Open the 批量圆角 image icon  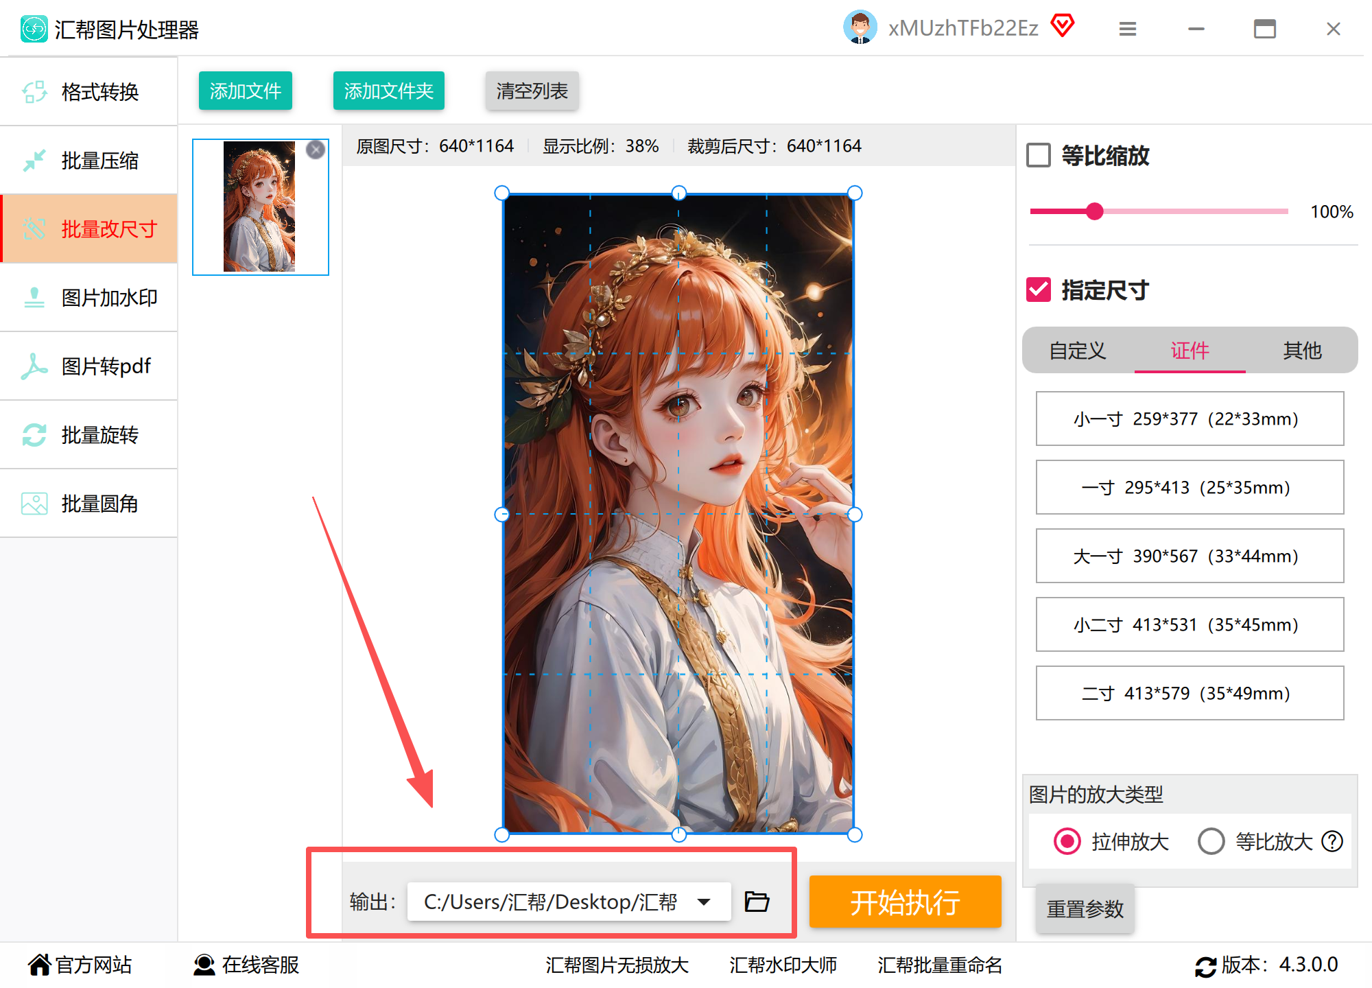click(x=34, y=504)
